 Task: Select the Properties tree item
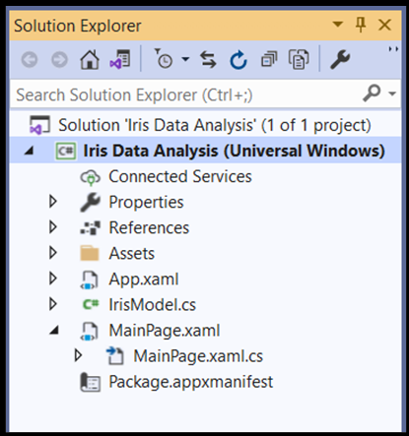pos(146,202)
